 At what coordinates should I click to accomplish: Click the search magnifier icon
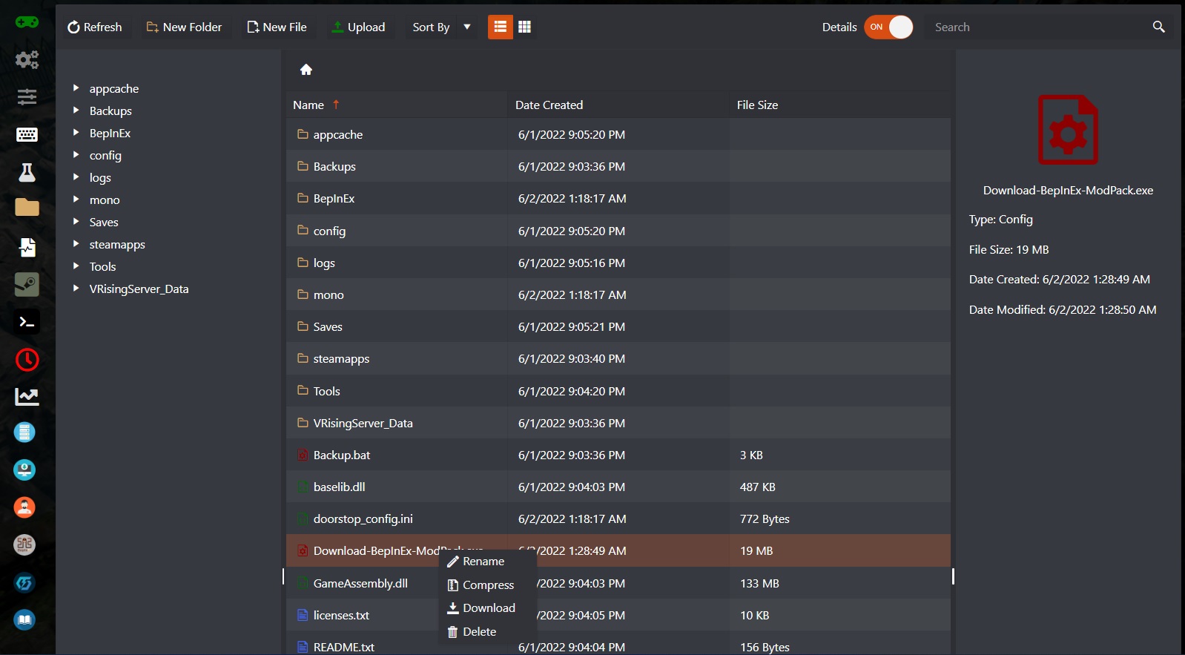(1158, 27)
